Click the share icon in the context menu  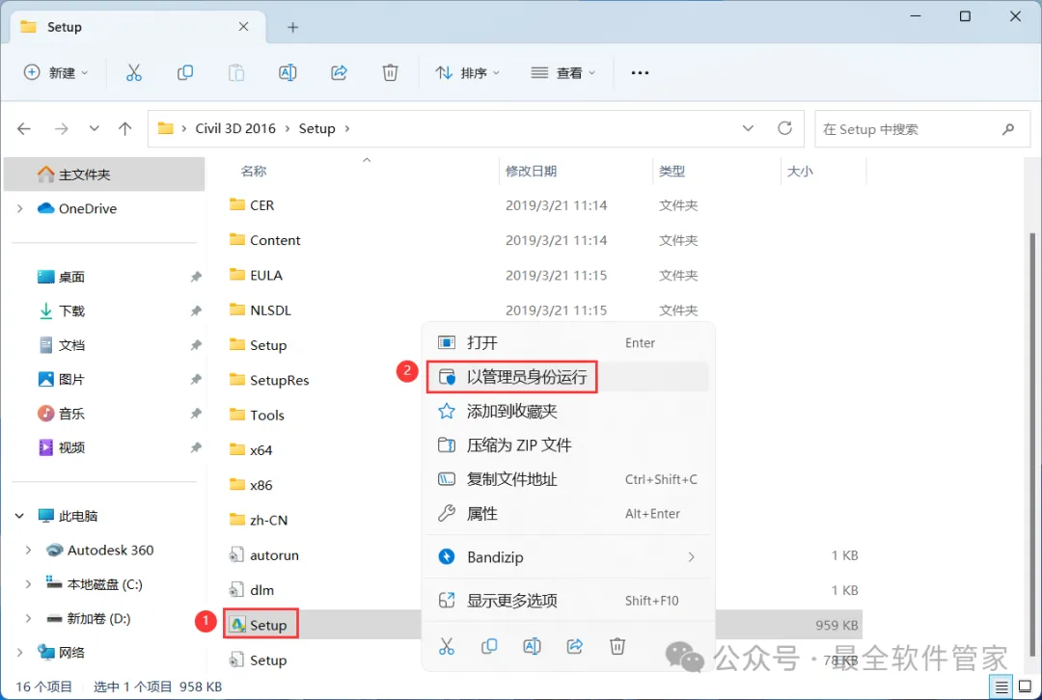(575, 646)
